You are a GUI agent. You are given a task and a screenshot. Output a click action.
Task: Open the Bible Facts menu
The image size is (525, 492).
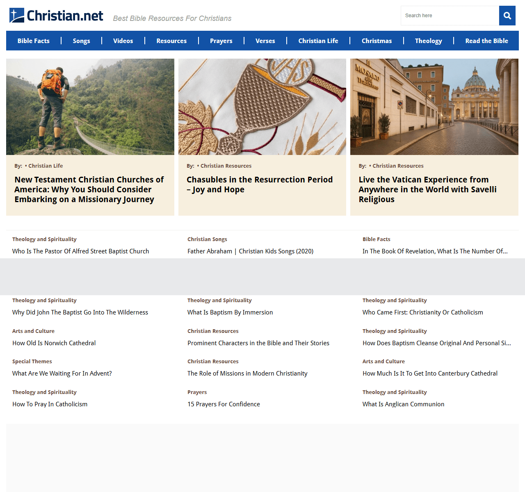point(34,41)
